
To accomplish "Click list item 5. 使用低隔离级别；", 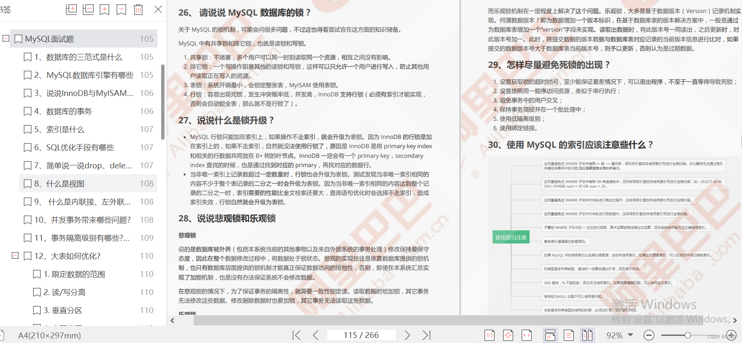I will coord(519,119).
